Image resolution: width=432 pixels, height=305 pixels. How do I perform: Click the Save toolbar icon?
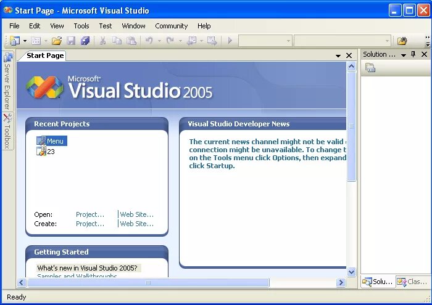[x=71, y=41]
